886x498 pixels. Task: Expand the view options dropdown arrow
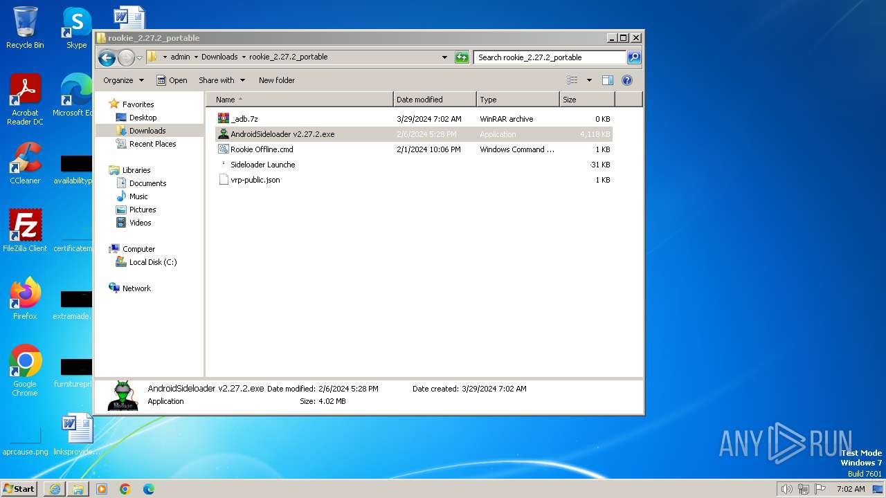(589, 80)
